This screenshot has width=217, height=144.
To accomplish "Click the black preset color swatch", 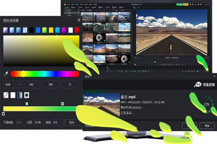I will pyautogui.click(x=32, y=30).
